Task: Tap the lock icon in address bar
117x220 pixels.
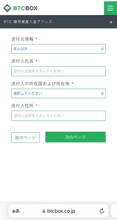Action: (x=44, y=211)
